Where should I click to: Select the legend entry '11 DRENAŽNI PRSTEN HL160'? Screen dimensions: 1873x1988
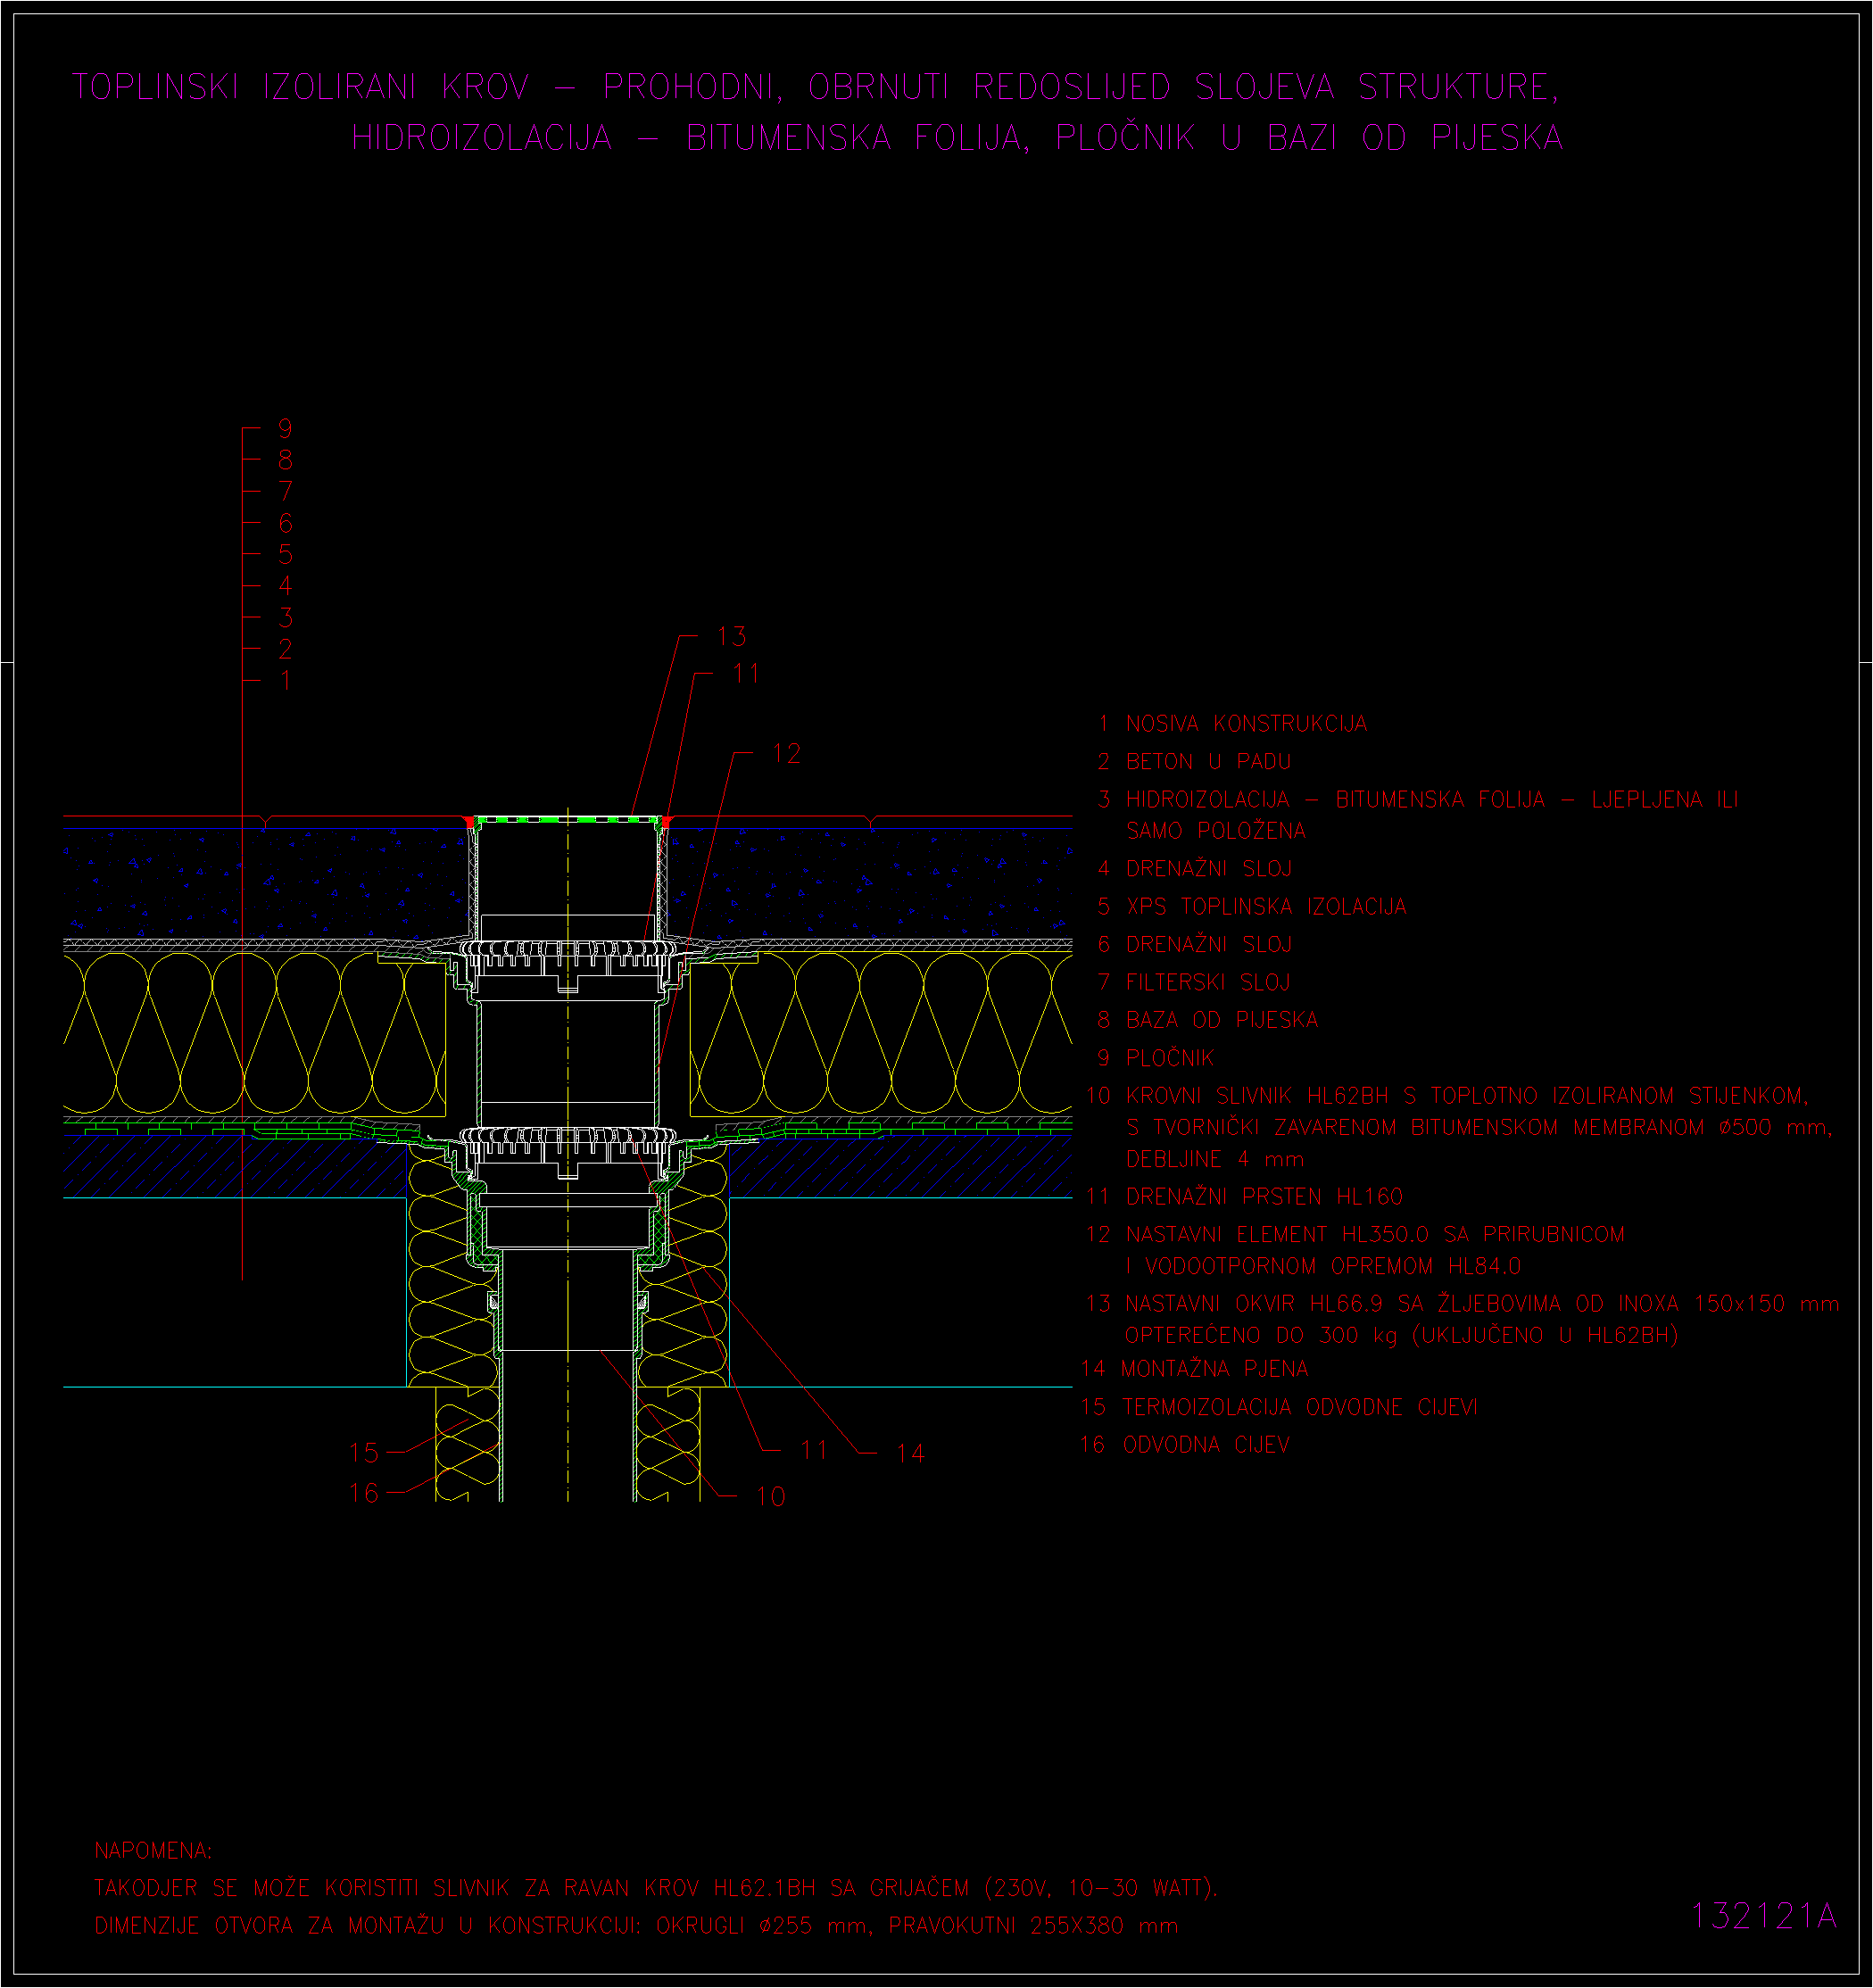[1244, 1197]
